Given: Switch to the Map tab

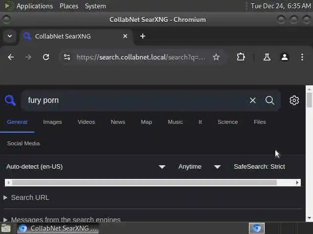Looking at the screenshot, I should pyautogui.click(x=146, y=122).
